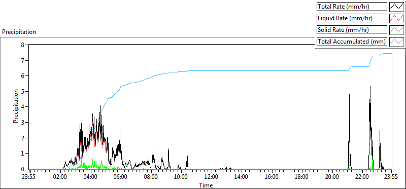Image resolution: width=406 pixels, height=189 pixels.
Task: Select the 'Solid Rate (mm/hr)' legend label
Action: tap(352, 30)
